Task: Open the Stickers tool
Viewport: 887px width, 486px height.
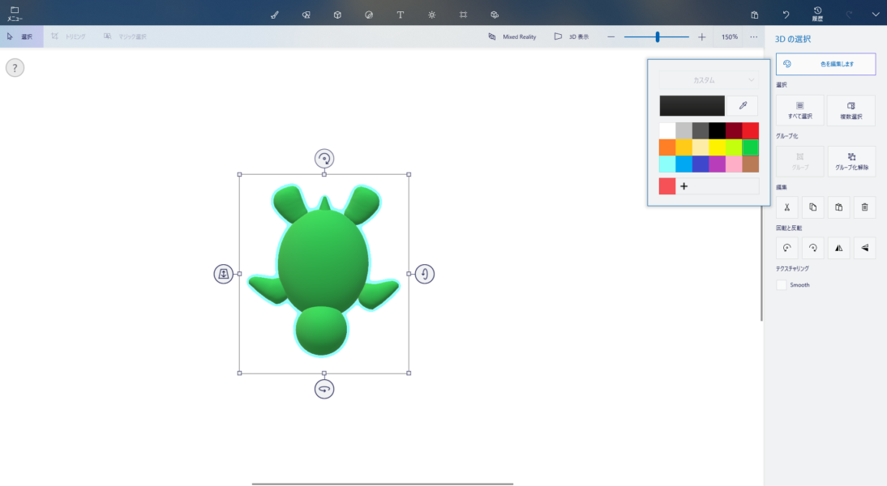Action: pos(369,15)
